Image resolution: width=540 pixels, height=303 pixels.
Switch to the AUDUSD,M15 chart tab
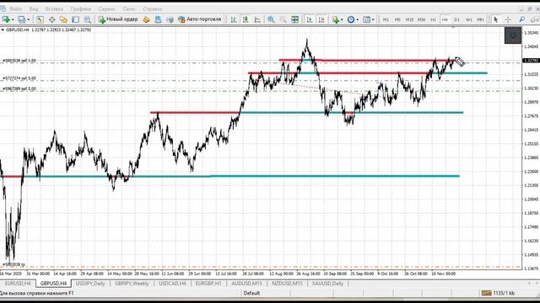point(246,284)
